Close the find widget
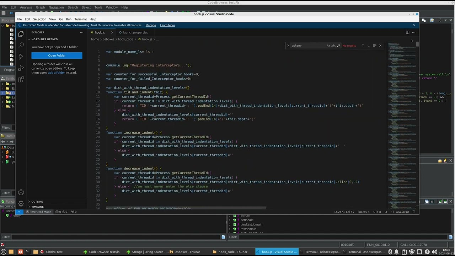This screenshot has width=455, height=256. [x=380, y=46]
